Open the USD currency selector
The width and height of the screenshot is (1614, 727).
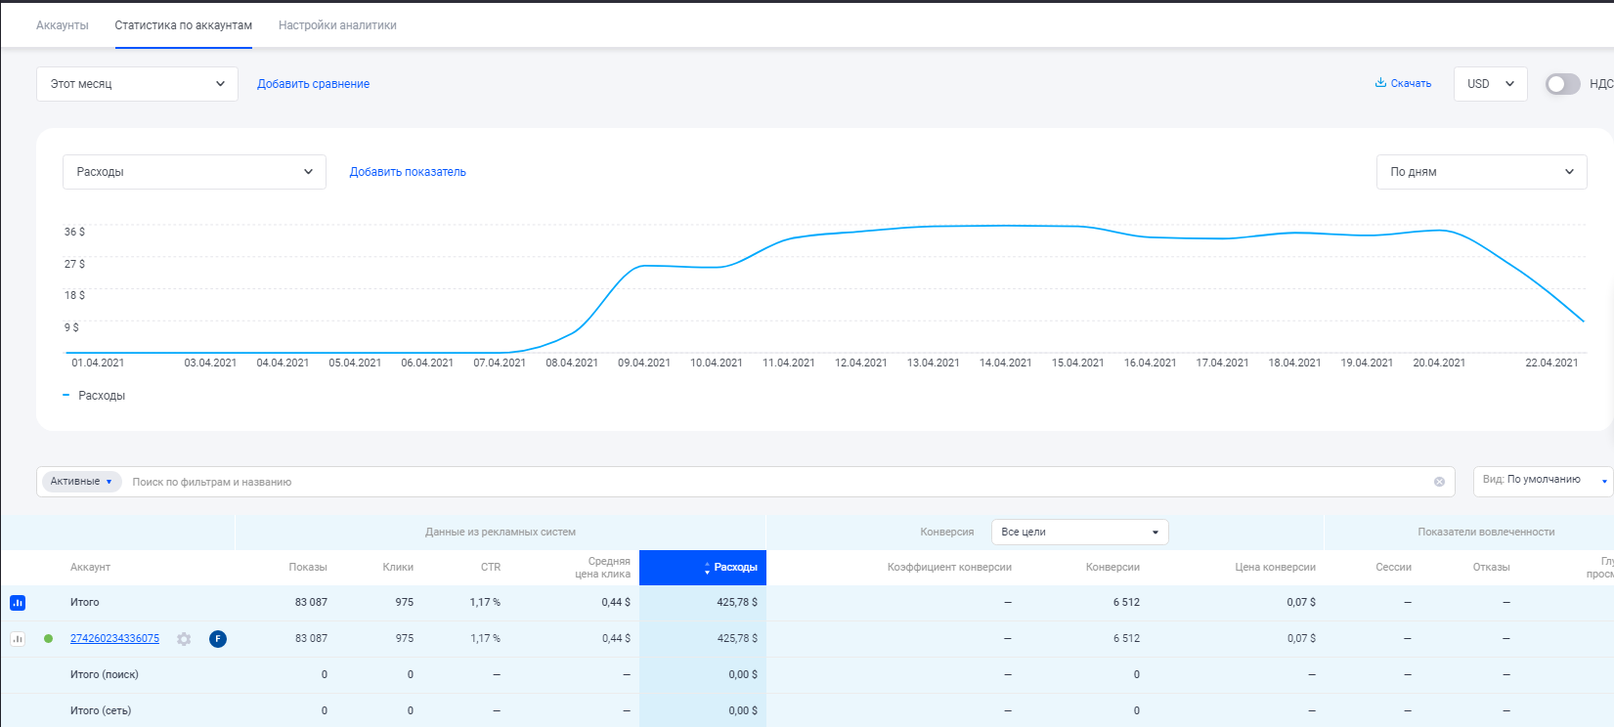1490,84
